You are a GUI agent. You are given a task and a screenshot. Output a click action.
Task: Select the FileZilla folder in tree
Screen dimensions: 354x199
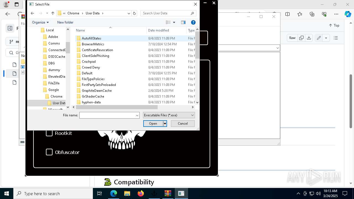click(x=54, y=83)
